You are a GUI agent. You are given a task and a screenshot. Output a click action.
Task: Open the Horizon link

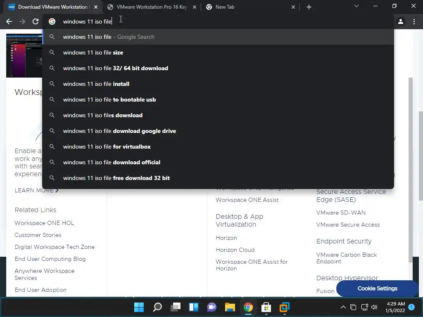[226, 238]
